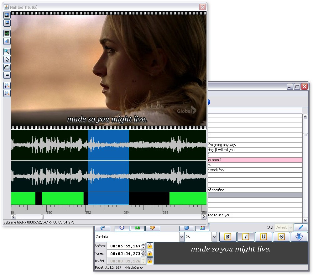Toggle strikethrough formatting with the S button

(281, 237)
